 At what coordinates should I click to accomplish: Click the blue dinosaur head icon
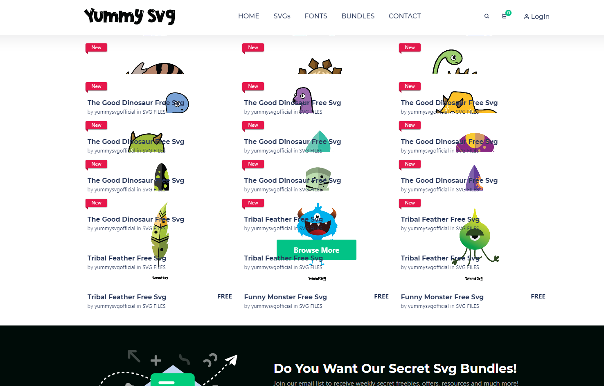tap(178, 103)
